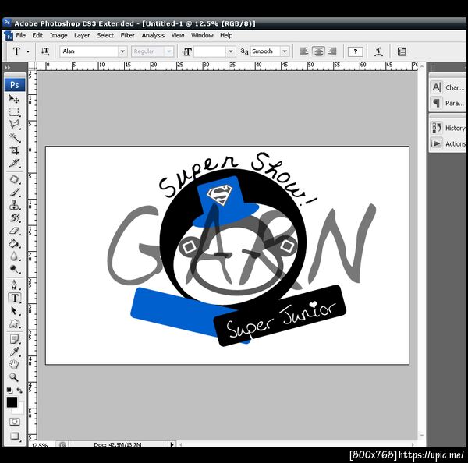Open the white background color swatch

click(19, 409)
